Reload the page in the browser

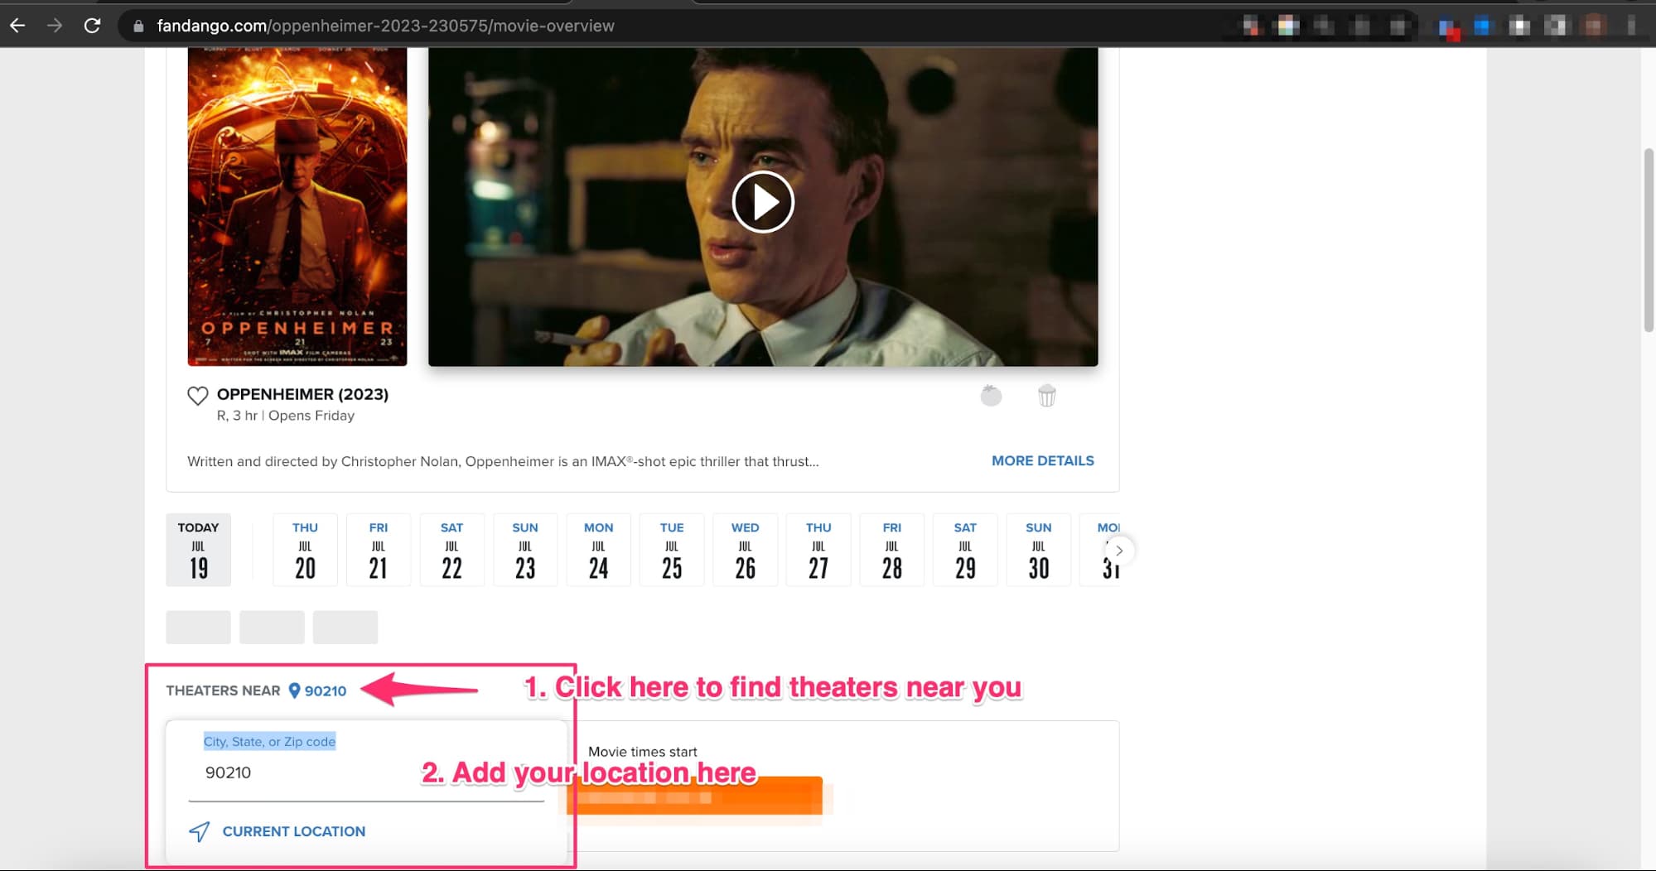[92, 25]
